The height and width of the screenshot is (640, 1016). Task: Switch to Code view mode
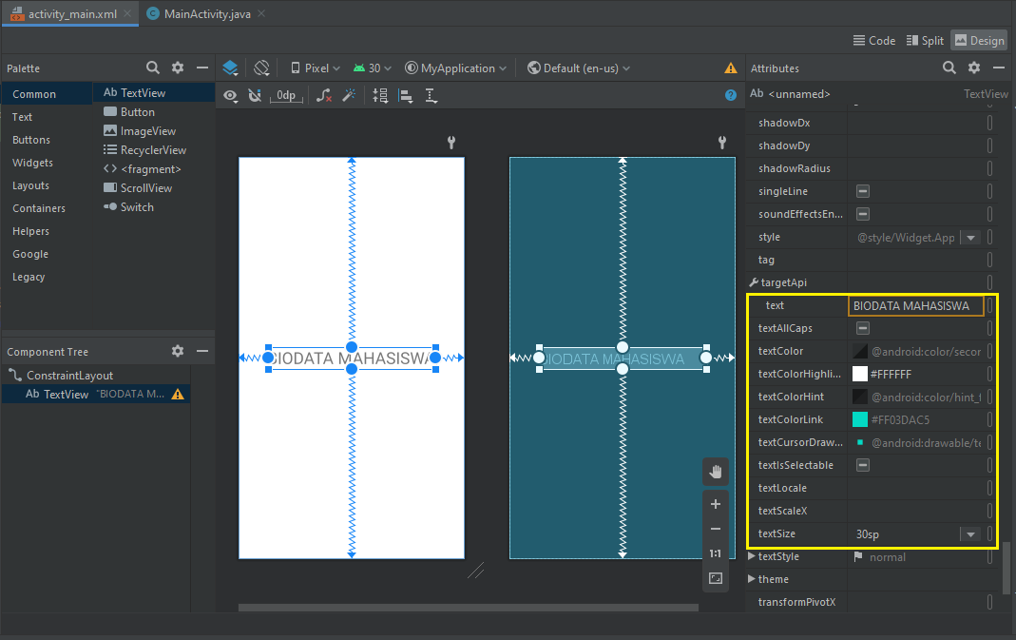[x=873, y=40]
